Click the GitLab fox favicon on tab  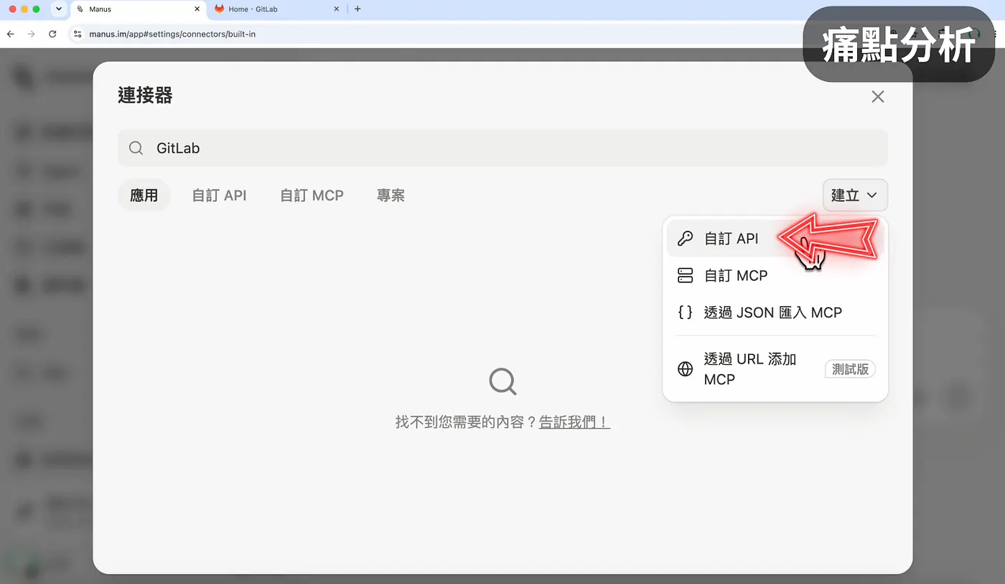(220, 9)
